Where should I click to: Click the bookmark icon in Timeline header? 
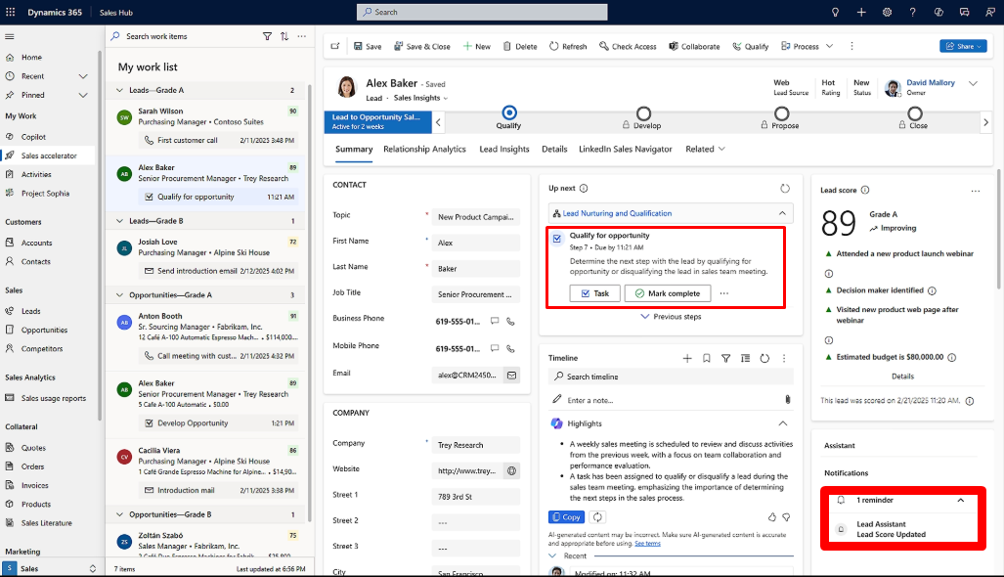tap(707, 359)
